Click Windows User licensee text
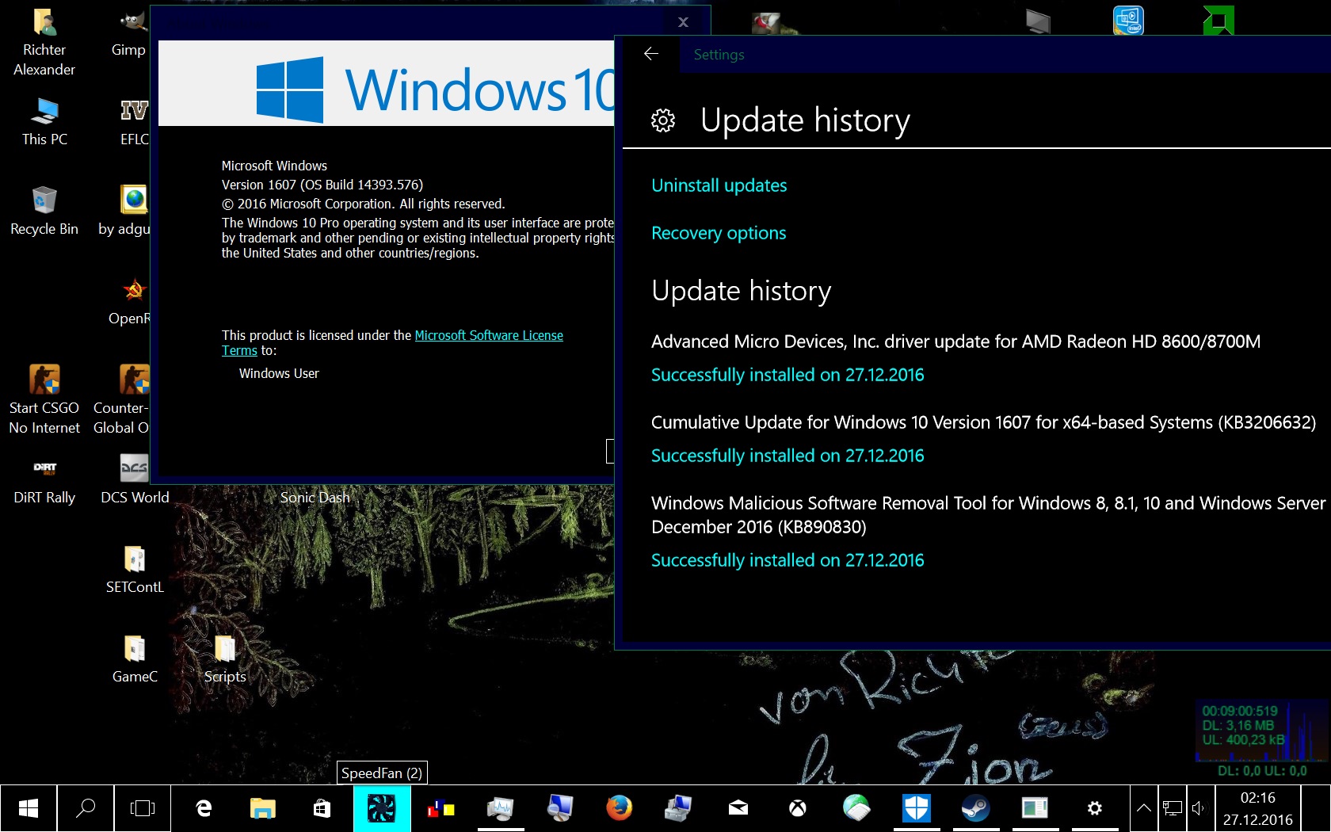The width and height of the screenshot is (1331, 832). click(279, 373)
